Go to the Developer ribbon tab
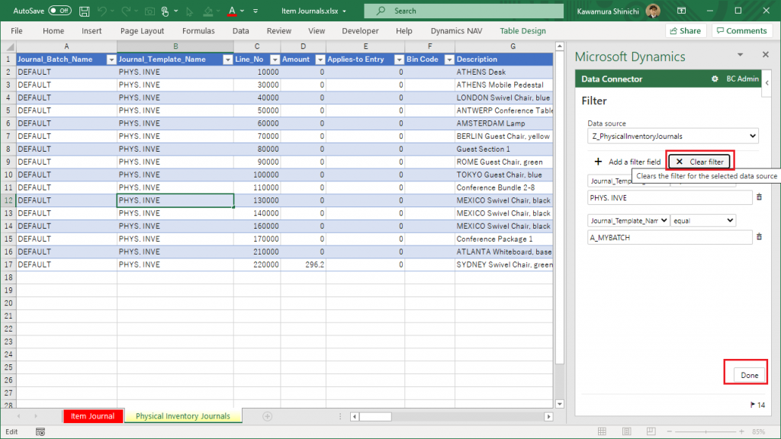 coord(360,30)
